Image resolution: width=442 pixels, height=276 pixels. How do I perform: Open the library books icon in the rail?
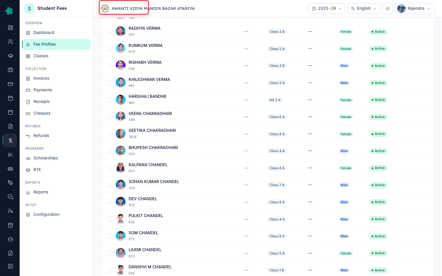click(x=10, y=155)
